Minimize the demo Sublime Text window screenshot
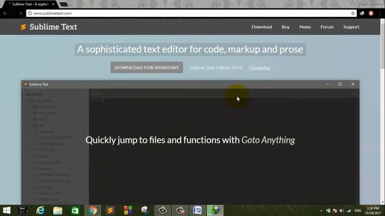The height and width of the screenshot is (216, 385). pyautogui.click(x=327, y=84)
